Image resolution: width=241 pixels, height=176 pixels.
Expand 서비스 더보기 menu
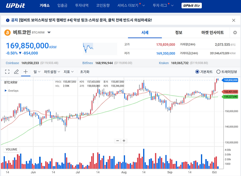pos(131,5)
